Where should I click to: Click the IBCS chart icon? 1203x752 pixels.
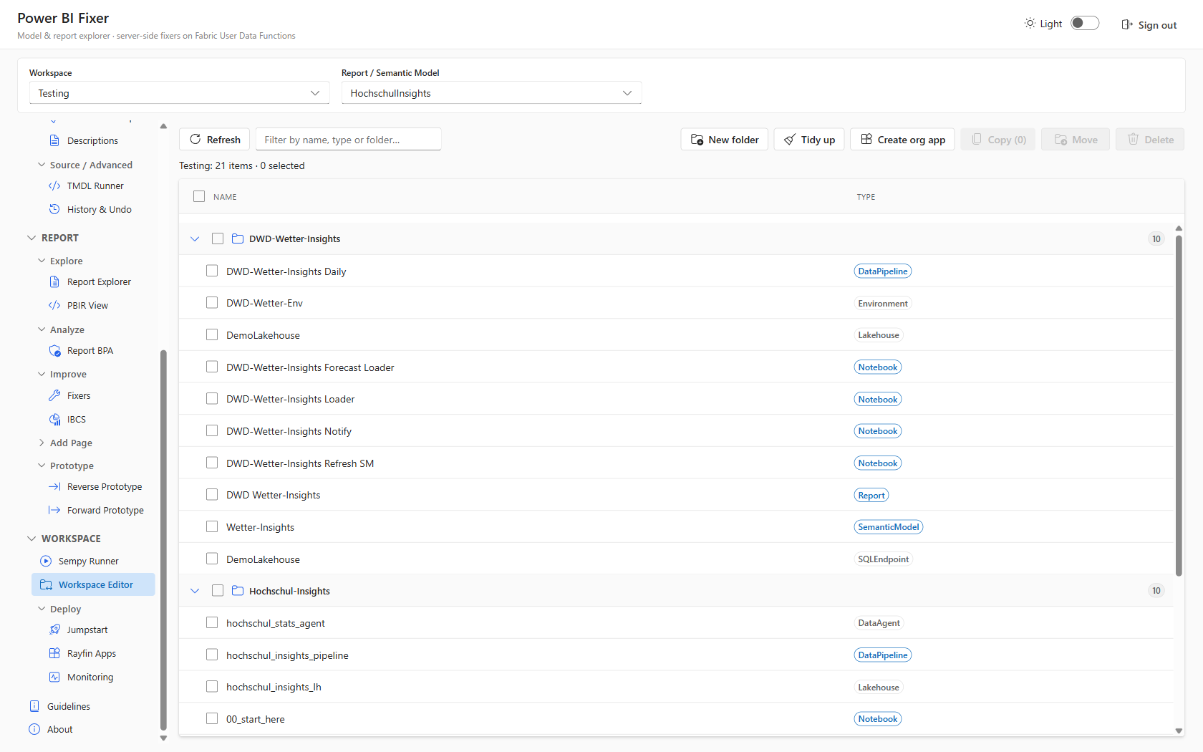(54, 419)
